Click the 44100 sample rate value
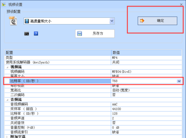Screen dimensions: 186x138 146,109
